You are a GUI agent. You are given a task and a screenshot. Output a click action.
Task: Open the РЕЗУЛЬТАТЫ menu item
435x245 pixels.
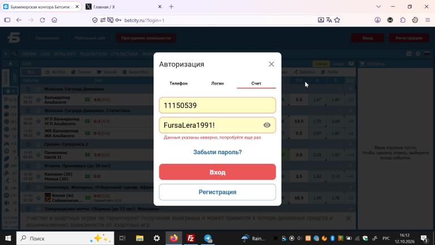[x=93, y=54]
